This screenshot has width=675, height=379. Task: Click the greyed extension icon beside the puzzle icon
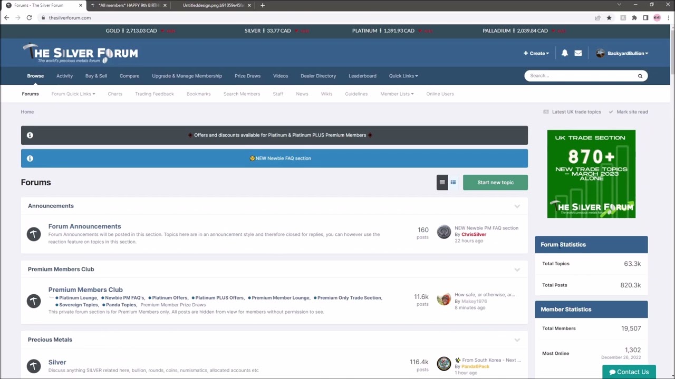(x=623, y=17)
